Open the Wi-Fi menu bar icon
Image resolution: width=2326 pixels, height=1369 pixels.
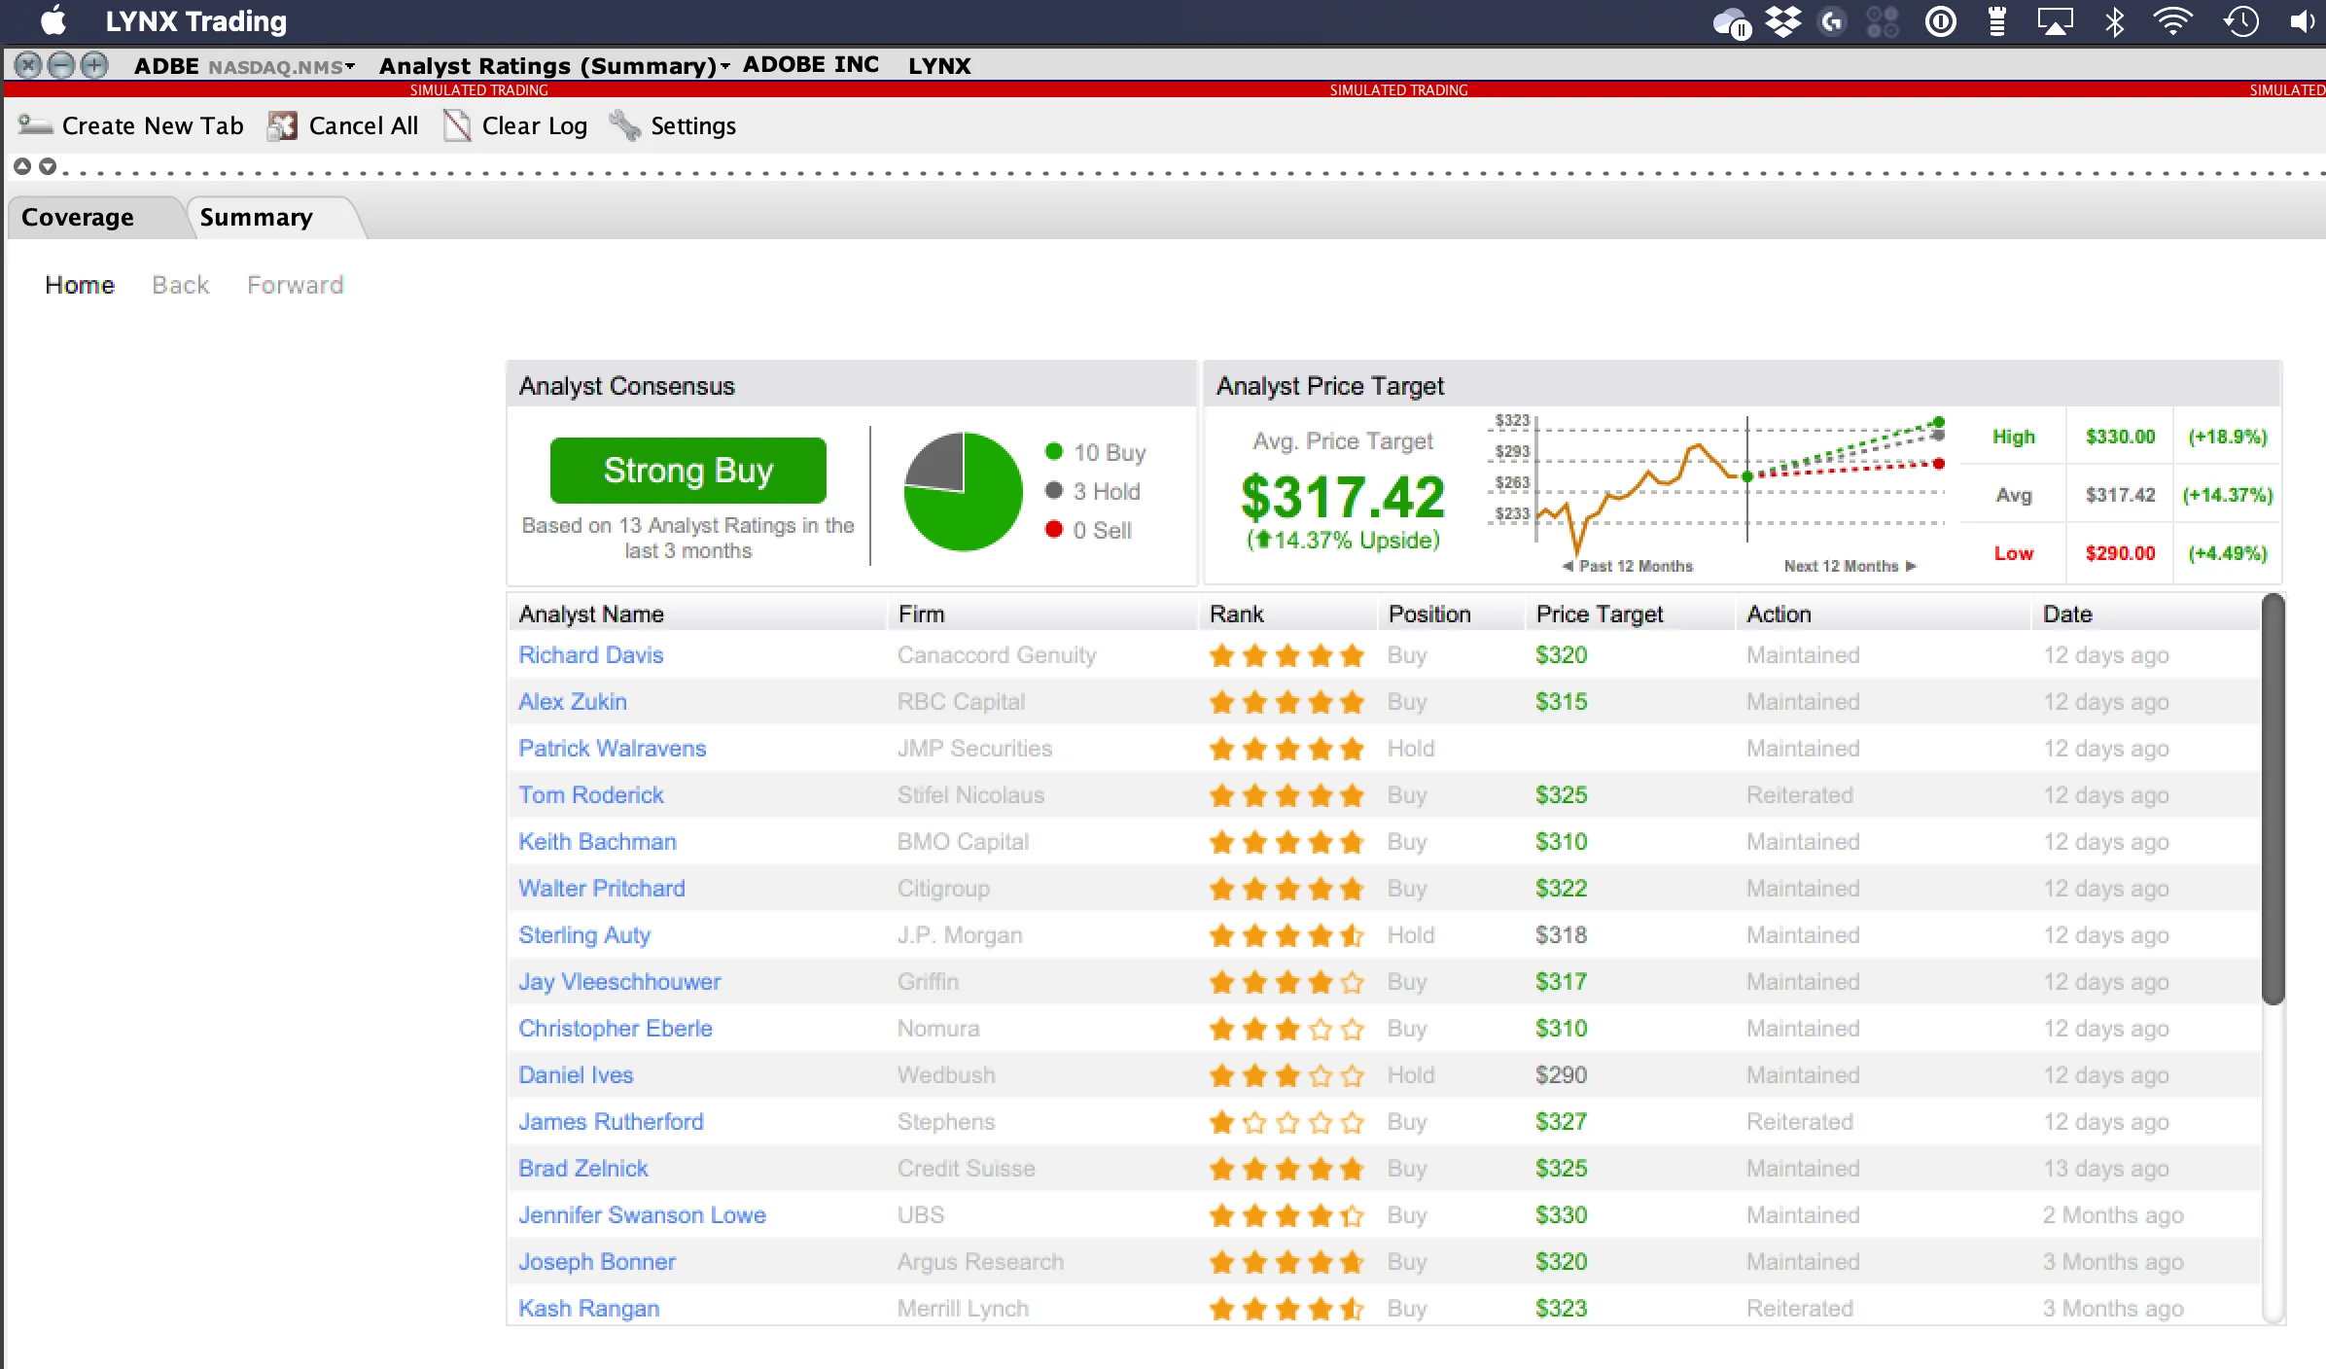click(2172, 21)
